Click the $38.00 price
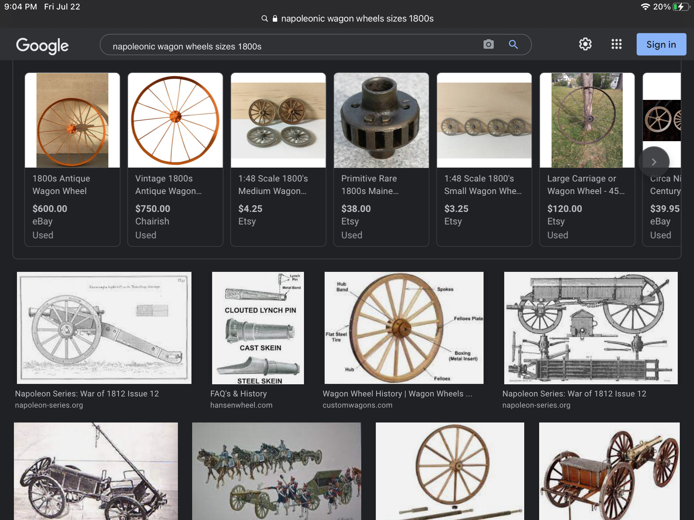The width and height of the screenshot is (694, 520). click(x=356, y=209)
